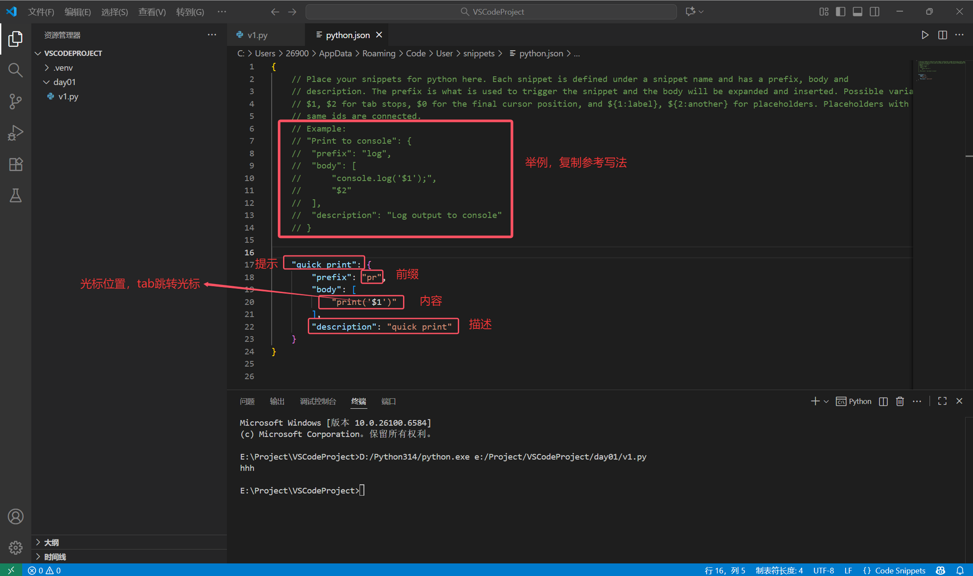Expand the 时间线 section
The height and width of the screenshot is (576, 973).
(54, 556)
